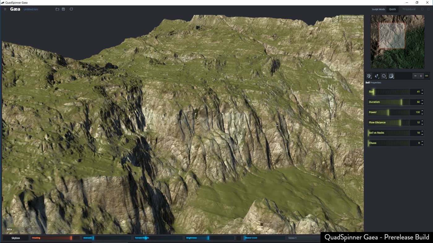
Task: Click the terrain minimap thumbnail
Action: 397,42
